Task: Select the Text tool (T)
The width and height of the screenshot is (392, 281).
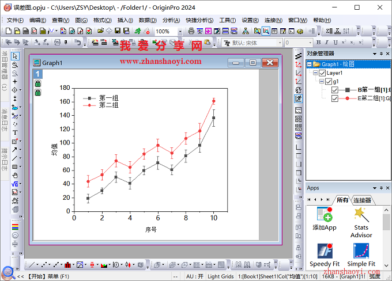Action: coord(15,132)
